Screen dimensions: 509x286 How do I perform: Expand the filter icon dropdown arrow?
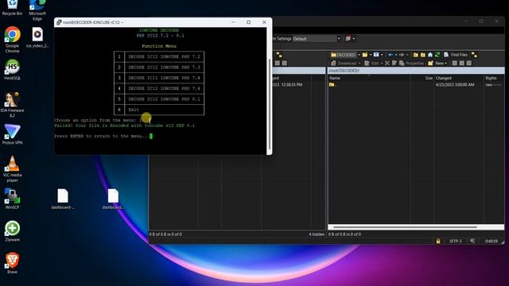(x=382, y=55)
